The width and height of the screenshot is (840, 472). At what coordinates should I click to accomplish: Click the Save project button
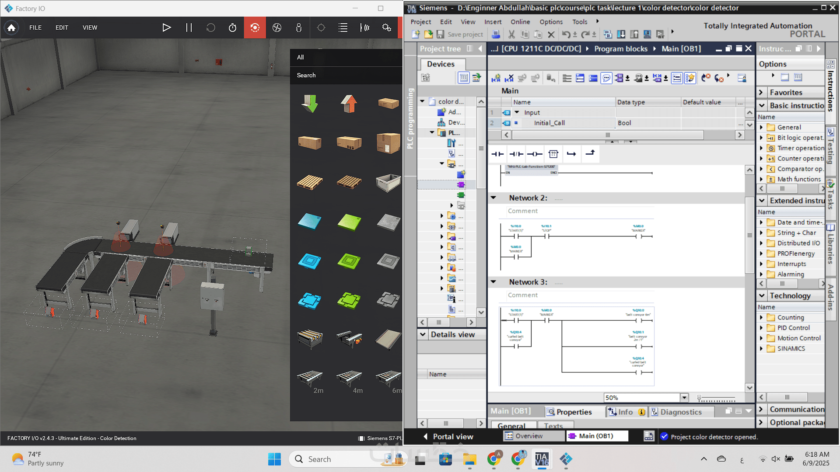[x=460, y=34]
